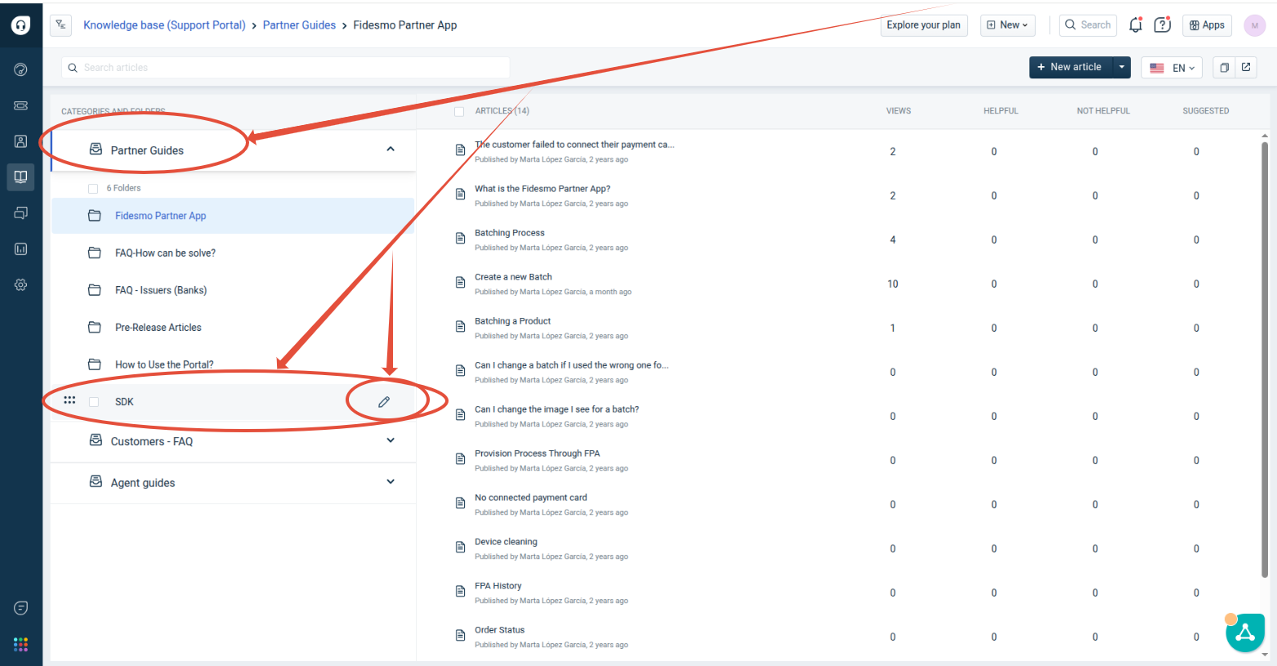Open the New article dropdown arrow

click(x=1122, y=68)
